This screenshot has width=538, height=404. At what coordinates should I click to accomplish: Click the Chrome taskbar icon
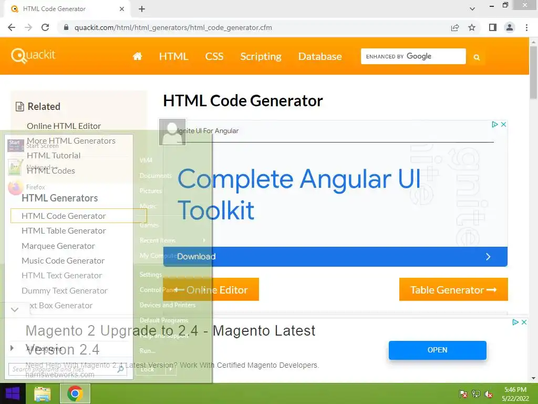coord(75,393)
